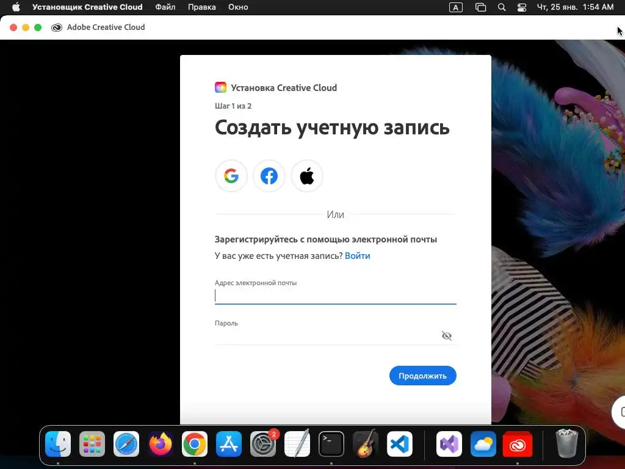Open the Правка menu
The image size is (625, 469).
pyautogui.click(x=201, y=7)
